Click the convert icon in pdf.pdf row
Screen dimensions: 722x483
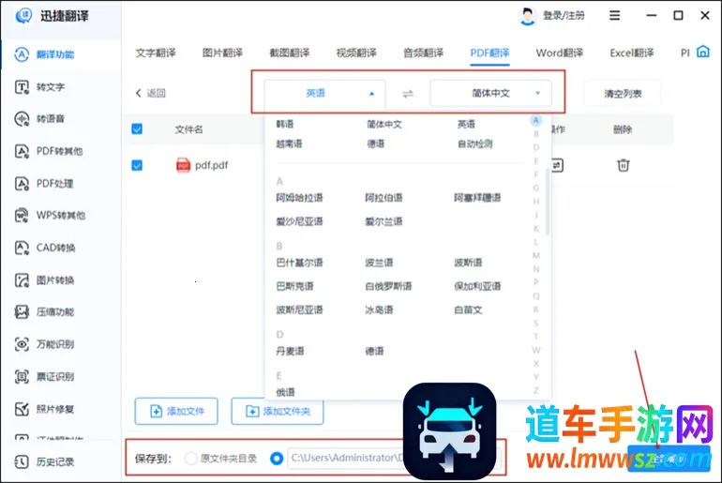coord(557,165)
